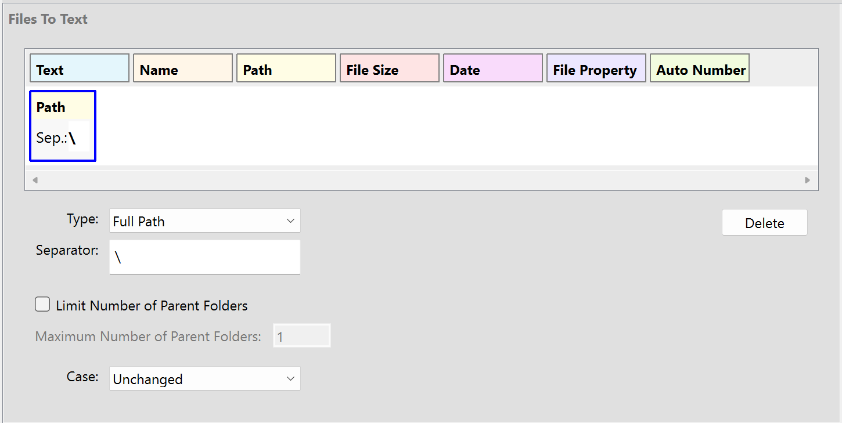The image size is (842, 423).
Task: Open the Case dropdown showing Unchanged
Action: pyautogui.click(x=204, y=378)
